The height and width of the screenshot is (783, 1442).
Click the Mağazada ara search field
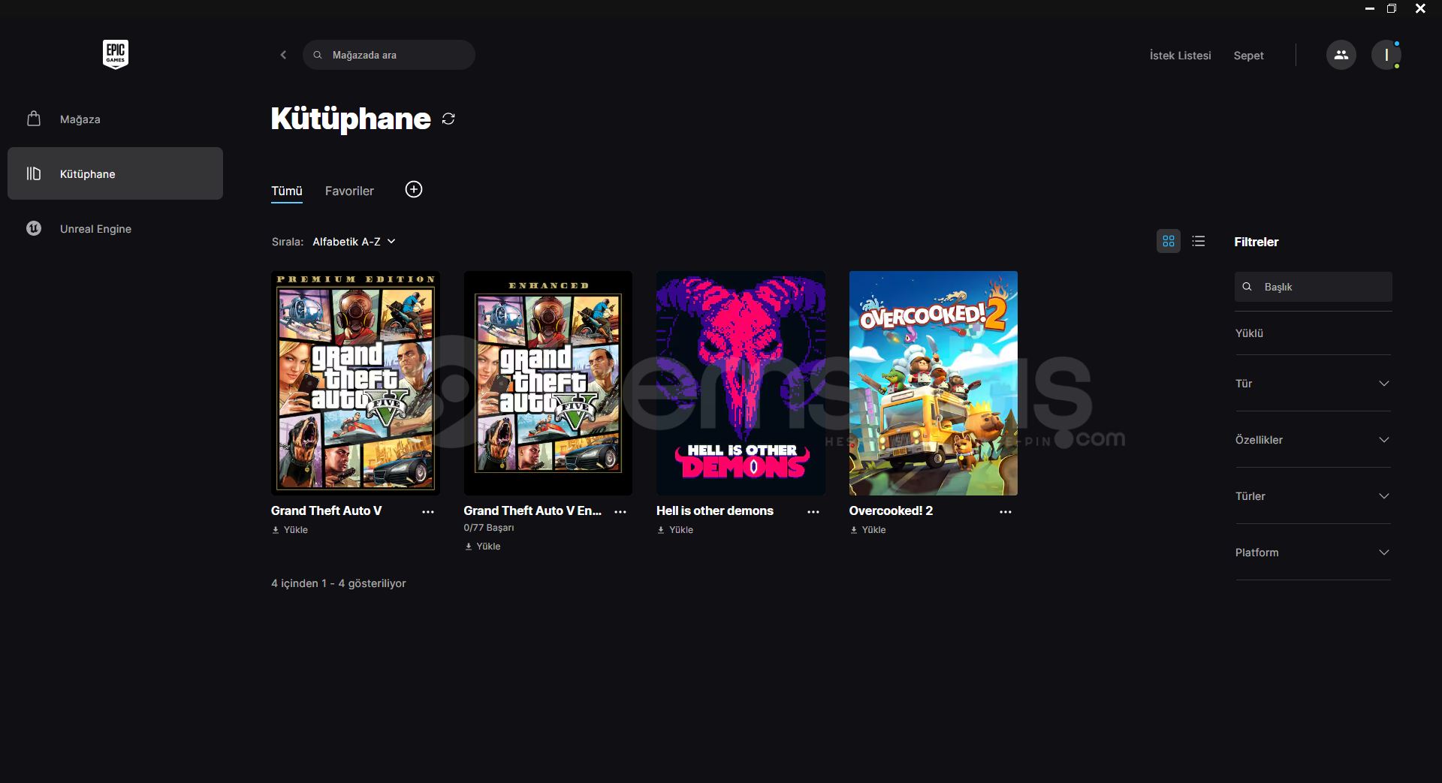tap(389, 55)
